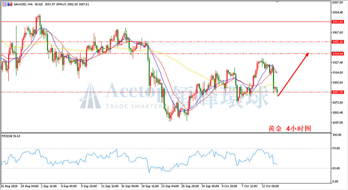Image resolution: width=348 pixels, height=190 pixels.
Task: Click the 23 Sep 04:00 time label
Action: (x=170, y=186)
